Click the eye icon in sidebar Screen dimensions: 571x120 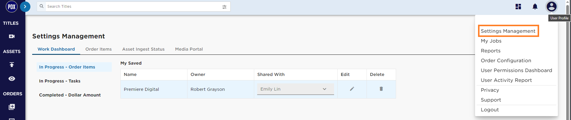click(x=12, y=79)
